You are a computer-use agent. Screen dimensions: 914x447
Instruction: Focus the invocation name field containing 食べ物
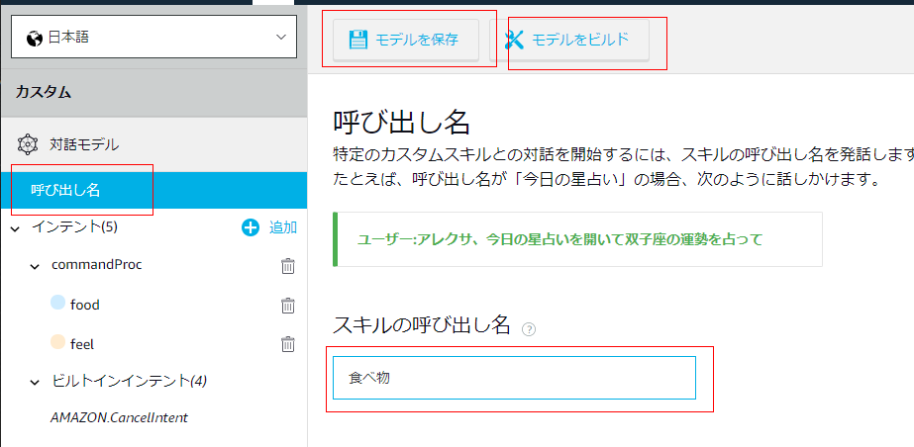(514, 378)
